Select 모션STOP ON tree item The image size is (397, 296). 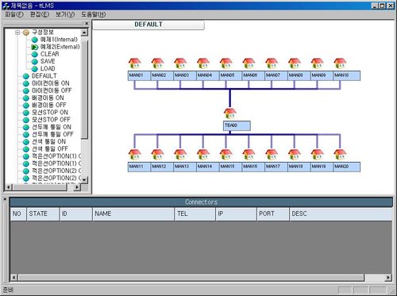(50, 113)
